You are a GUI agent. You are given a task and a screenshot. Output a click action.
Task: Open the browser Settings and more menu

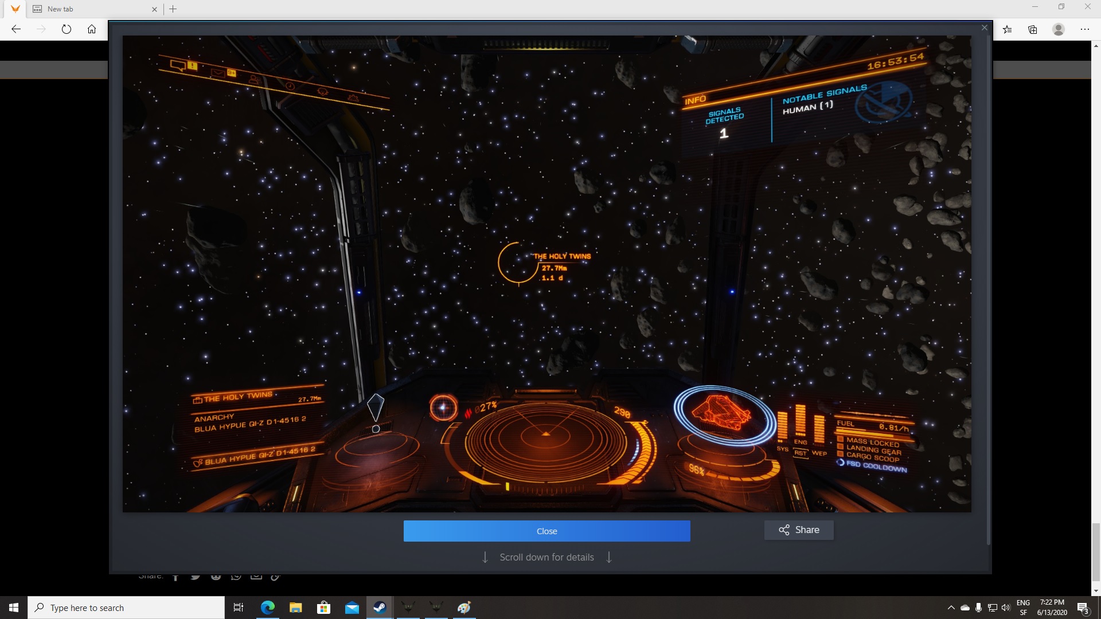1084,29
